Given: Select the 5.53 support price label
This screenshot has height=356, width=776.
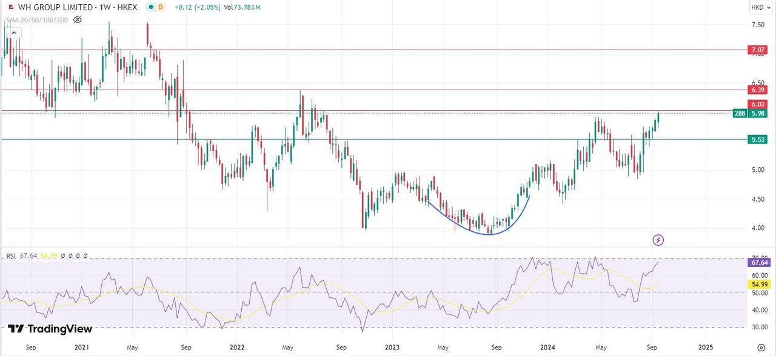Looking at the screenshot, I should (x=758, y=139).
